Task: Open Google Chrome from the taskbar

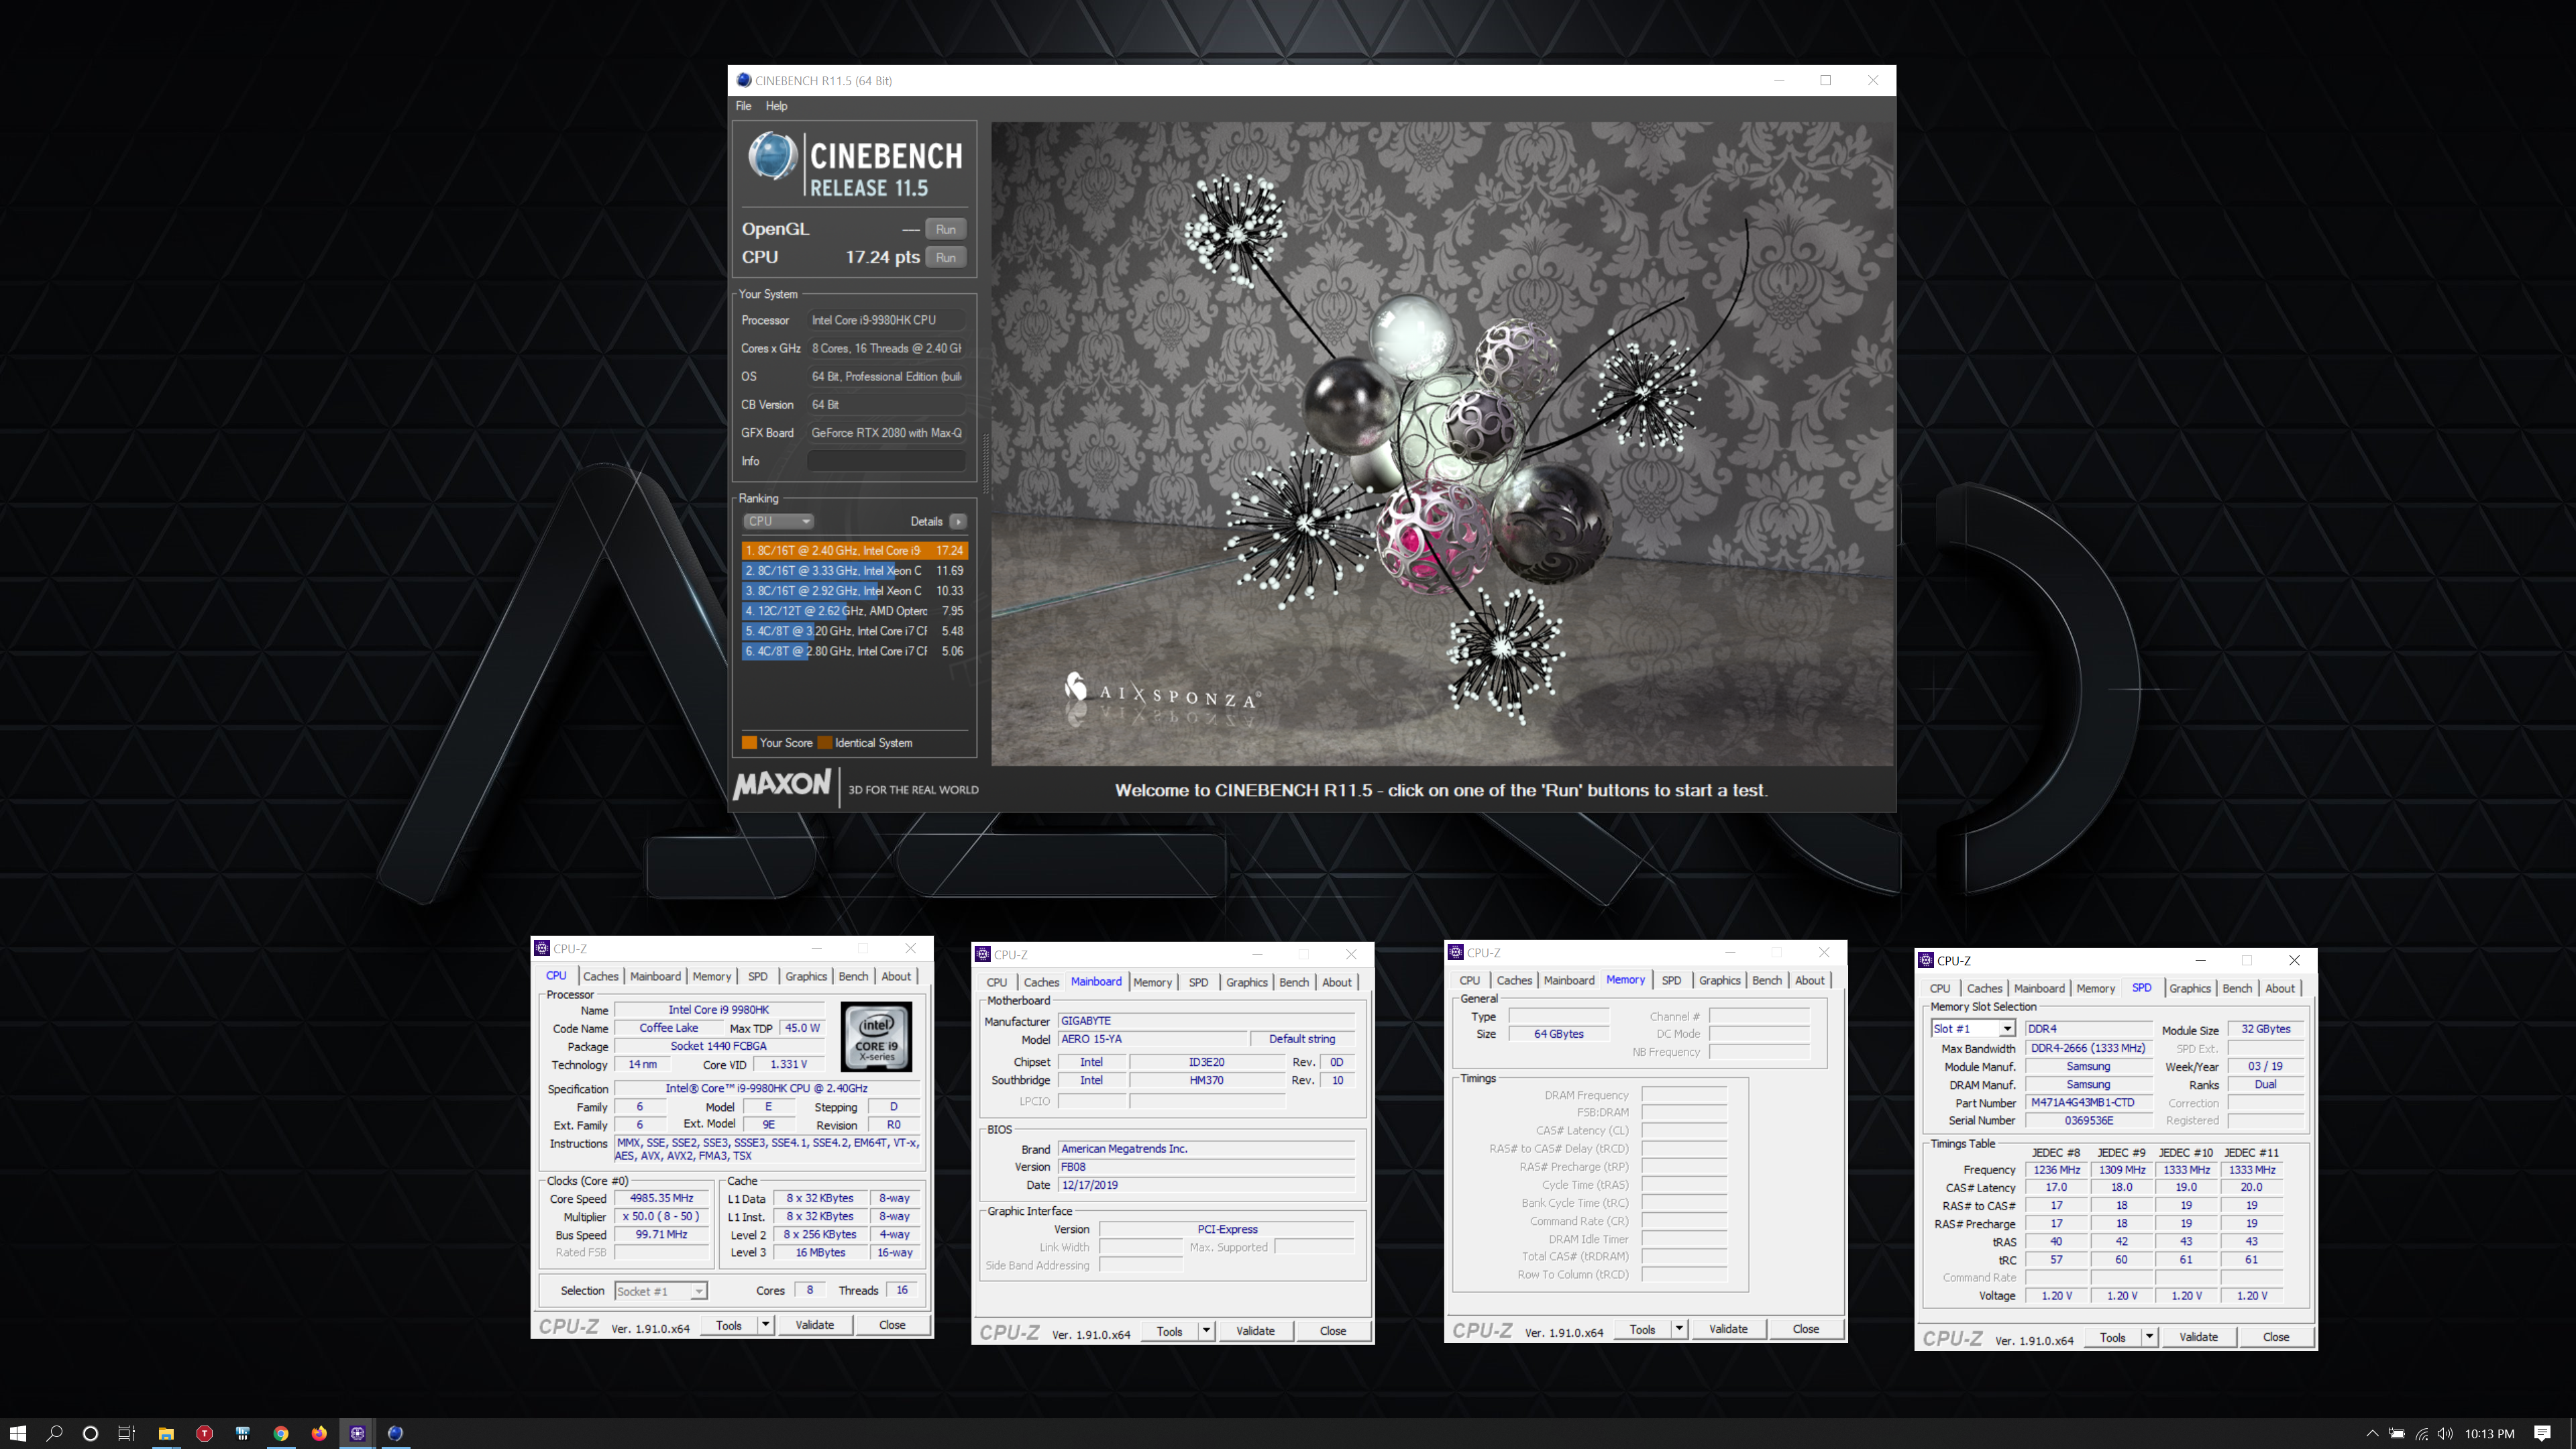Action: (x=281, y=1433)
